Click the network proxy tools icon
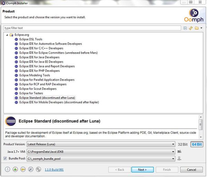The width and height of the screenshot is (207, 177). pos(31,169)
